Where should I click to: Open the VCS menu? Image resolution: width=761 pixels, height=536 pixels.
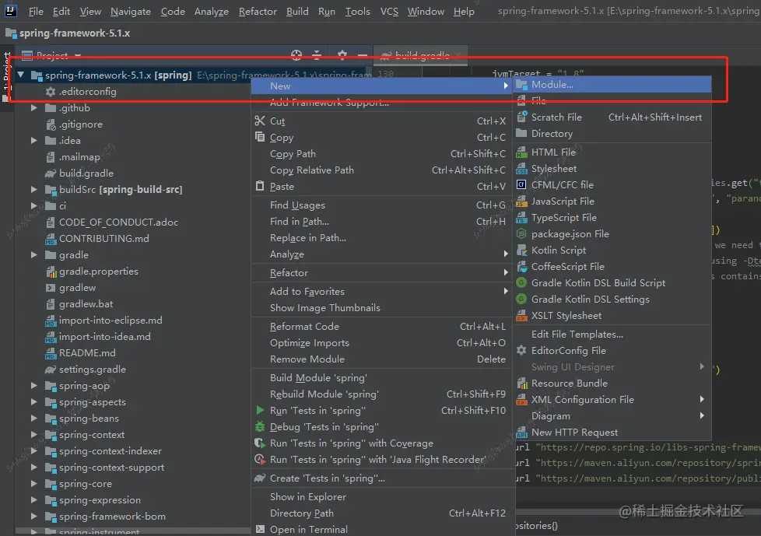click(x=389, y=11)
